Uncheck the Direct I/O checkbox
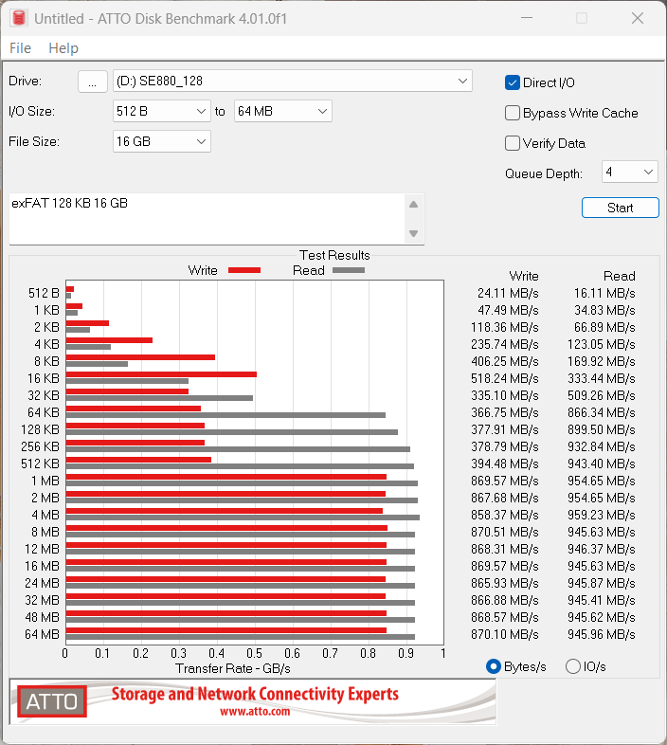The height and width of the screenshot is (745, 667). (x=513, y=82)
